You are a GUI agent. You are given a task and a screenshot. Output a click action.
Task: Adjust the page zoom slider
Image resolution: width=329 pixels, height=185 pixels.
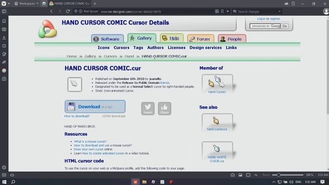tap(287, 175)
